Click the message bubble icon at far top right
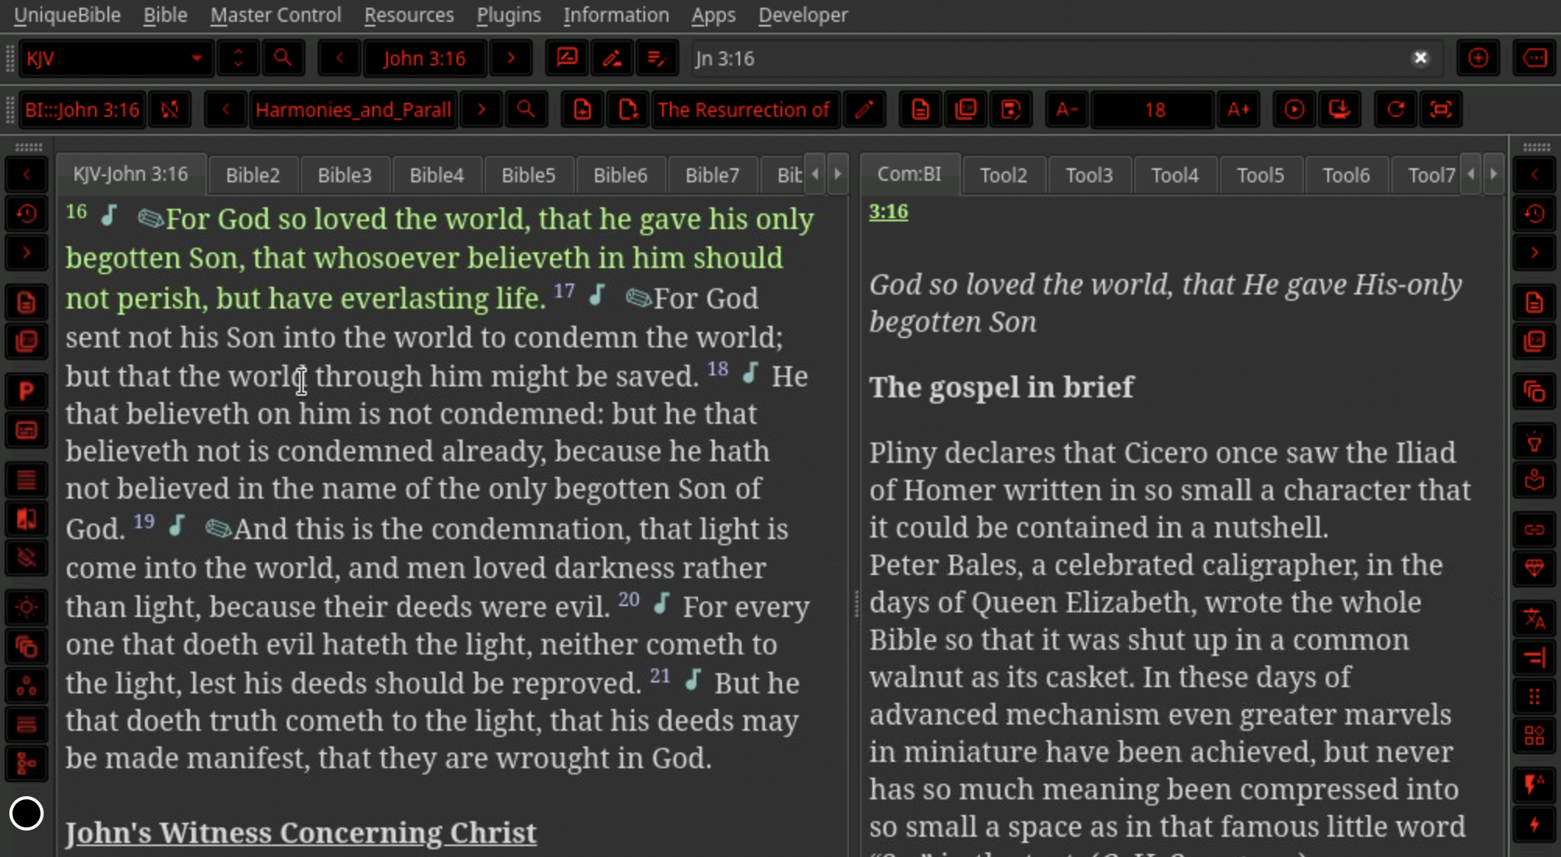This screenshot has height=857, width=1561. [x=1535, y=58]
